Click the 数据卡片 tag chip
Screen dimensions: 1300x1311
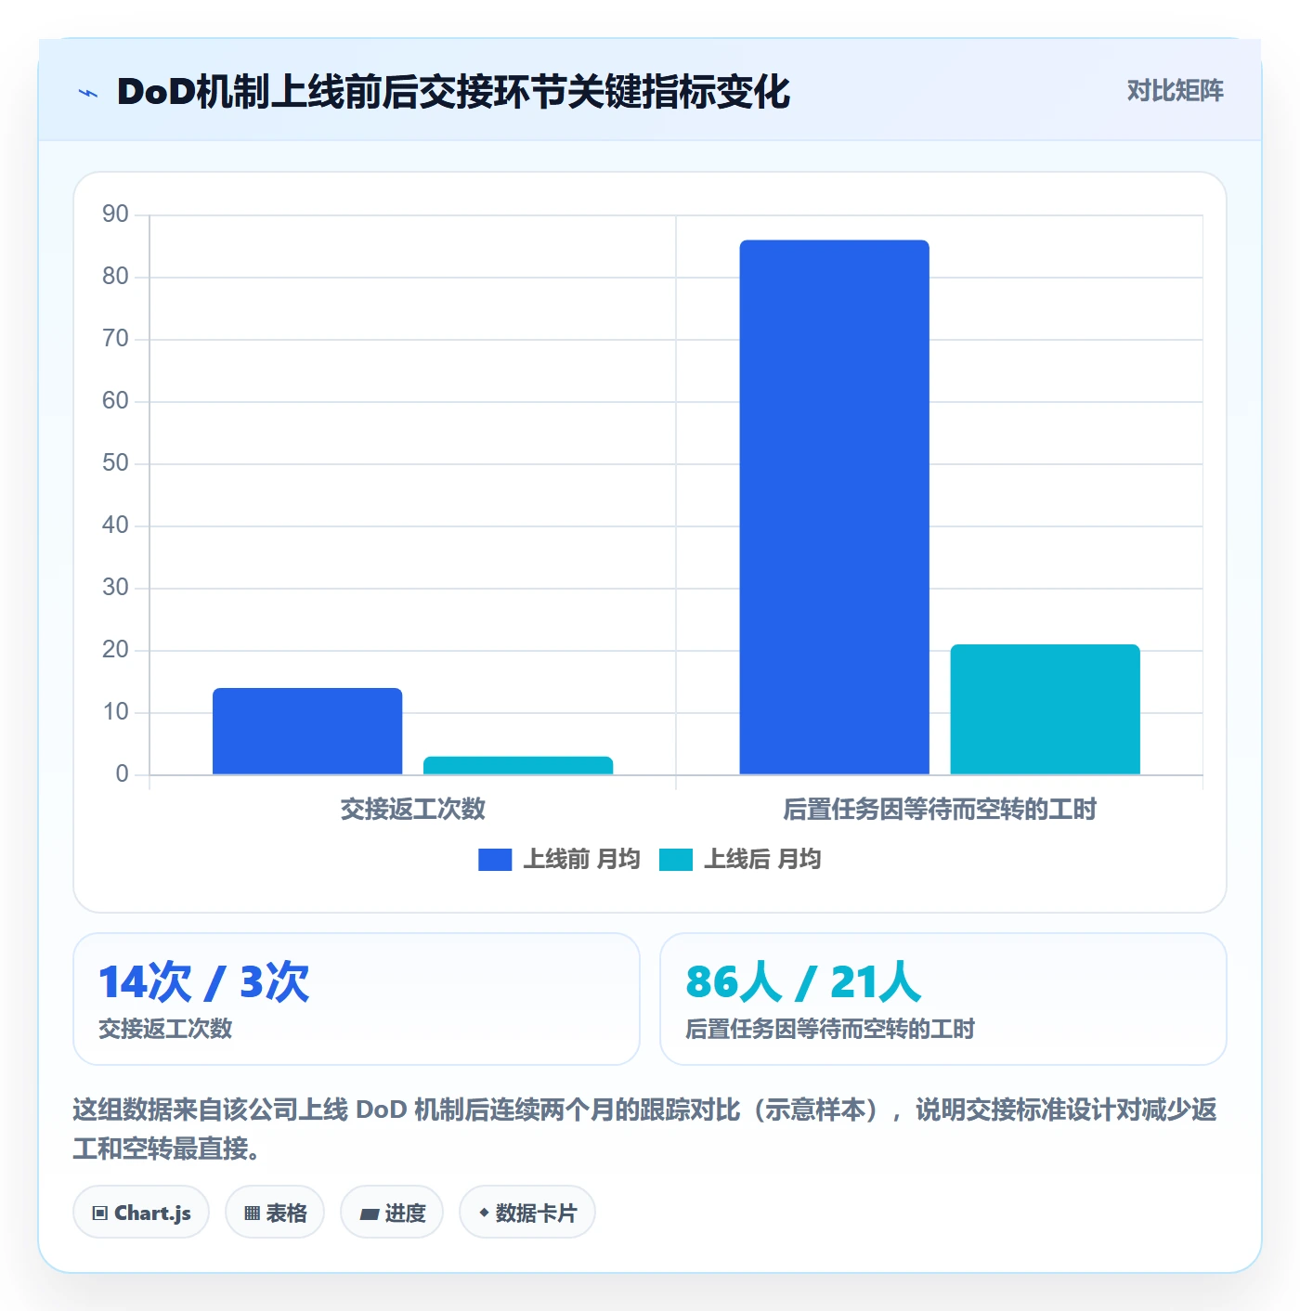(527, 1213)
